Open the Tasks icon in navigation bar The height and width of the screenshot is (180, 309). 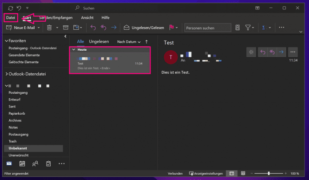click(x=48, y=164)
